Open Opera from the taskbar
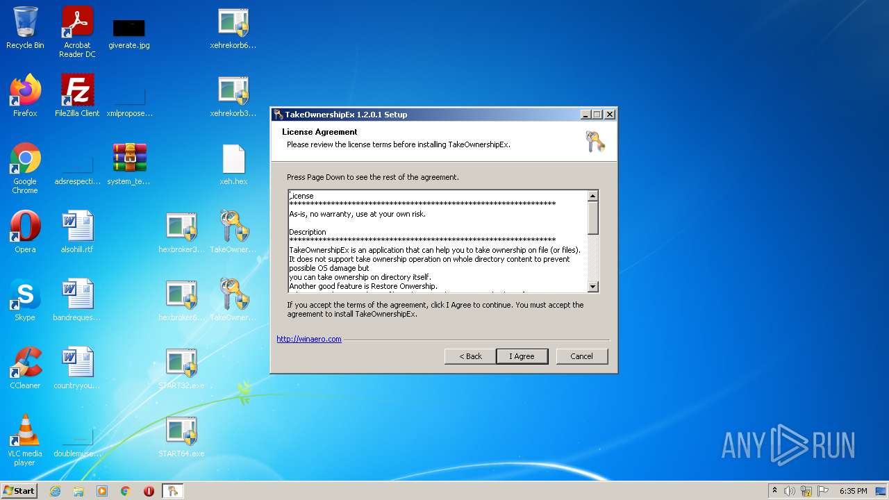Screen dimensions: 889x500 pyautogui.click(x=149, y=491)
